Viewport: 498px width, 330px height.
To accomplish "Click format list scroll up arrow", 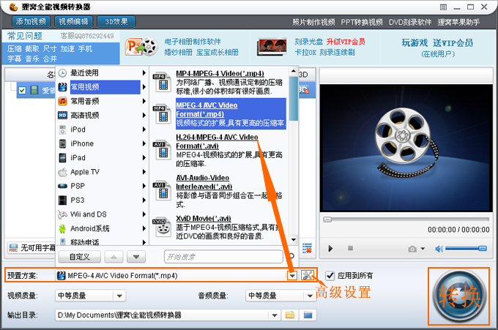I will pos(294,71).
